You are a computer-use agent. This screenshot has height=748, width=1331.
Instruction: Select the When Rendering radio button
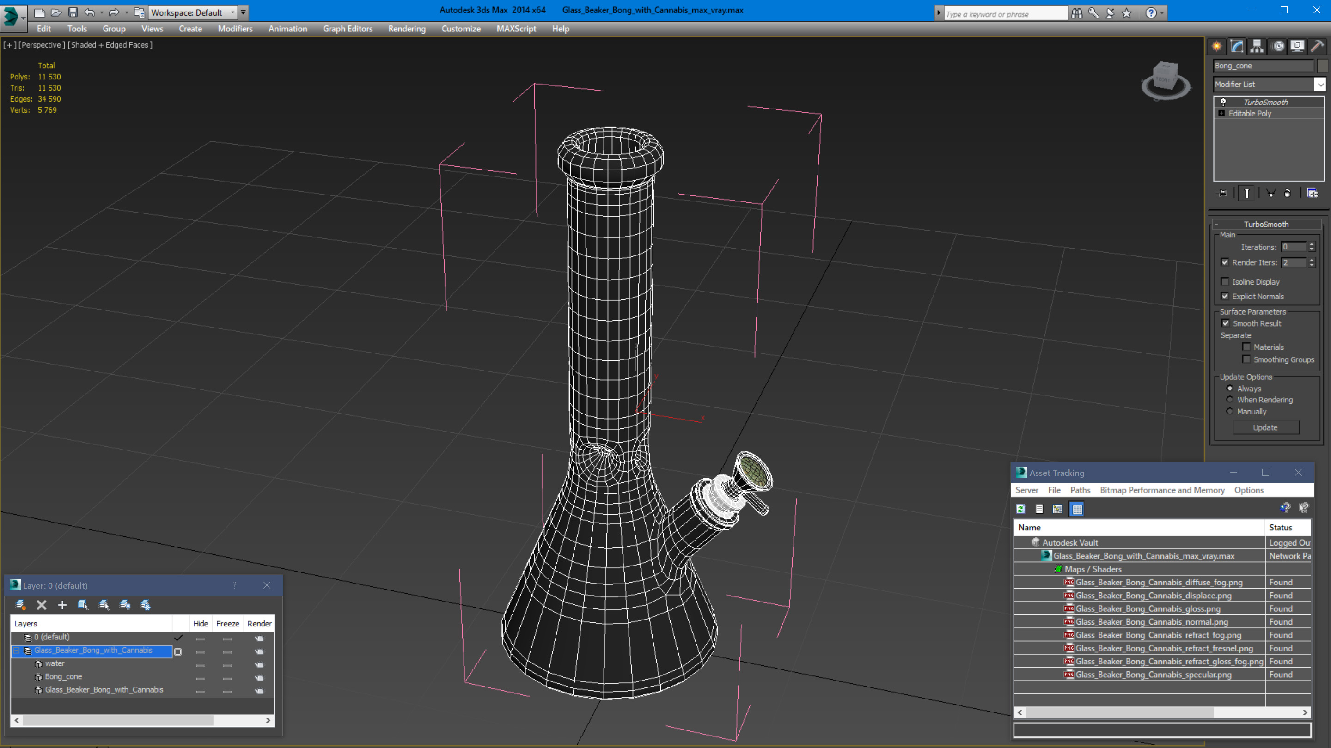[1230, 400]
